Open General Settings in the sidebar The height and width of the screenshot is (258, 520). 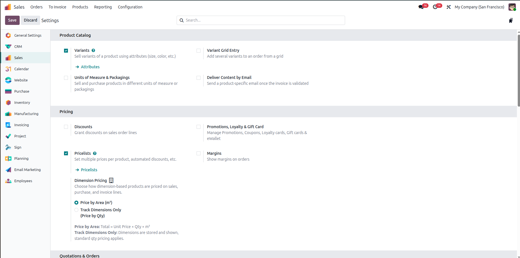[26, 35]
